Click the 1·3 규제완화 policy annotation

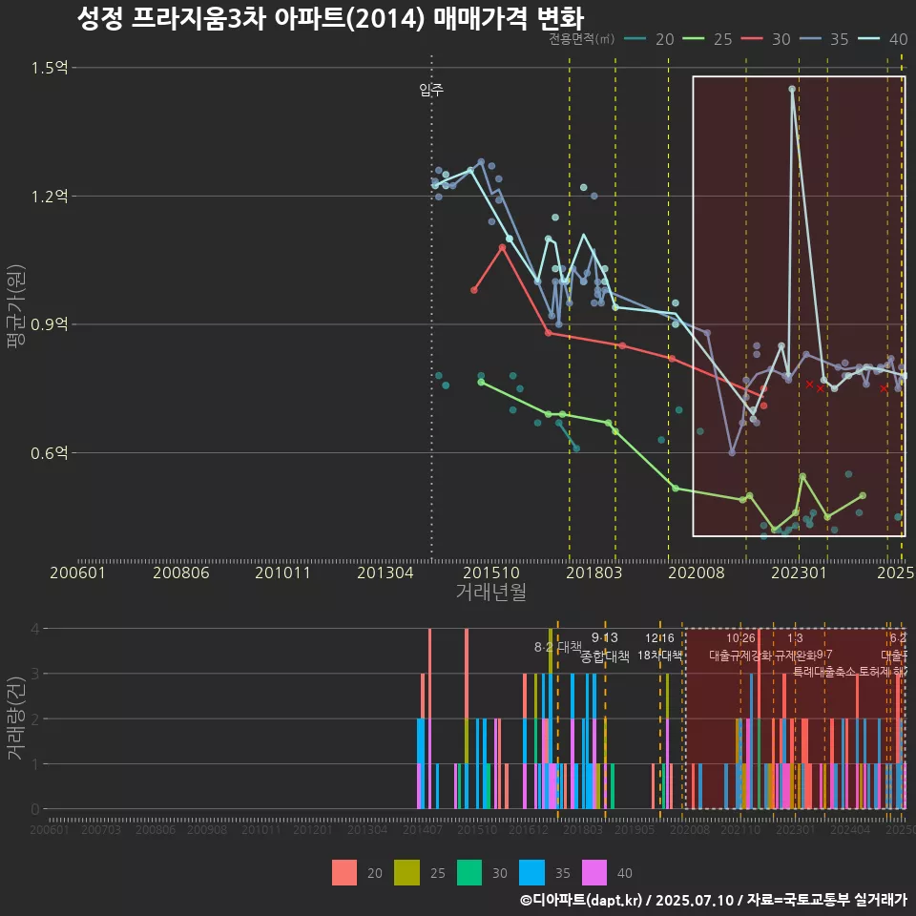(795, 647)
